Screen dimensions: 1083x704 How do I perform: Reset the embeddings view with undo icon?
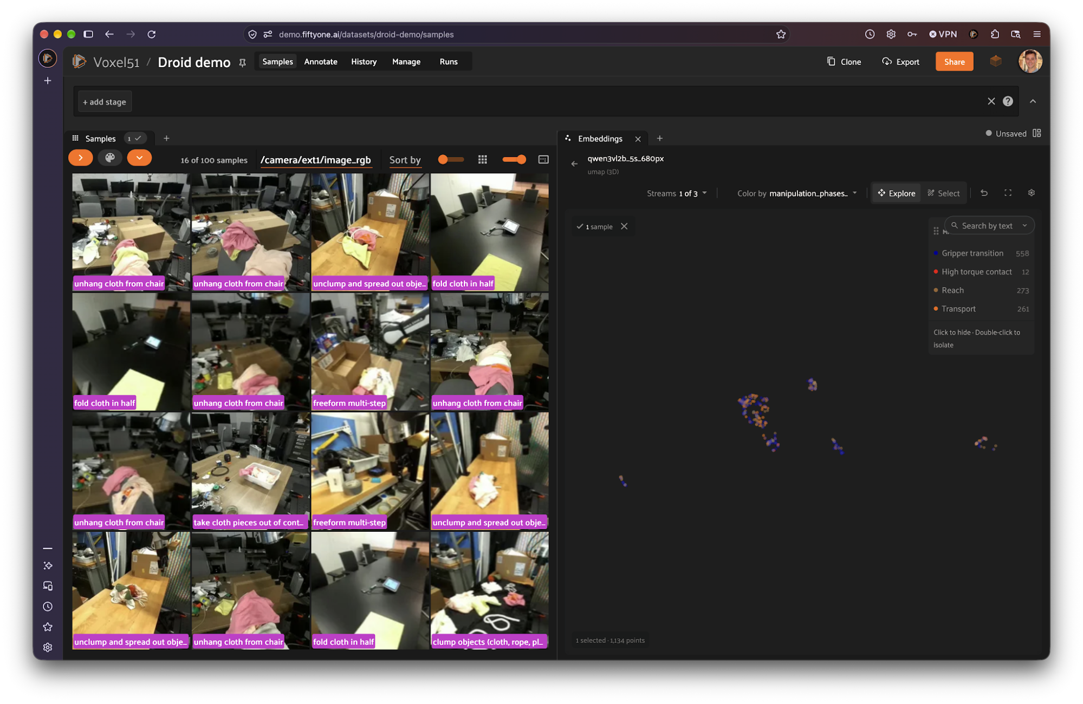point(984,193)
